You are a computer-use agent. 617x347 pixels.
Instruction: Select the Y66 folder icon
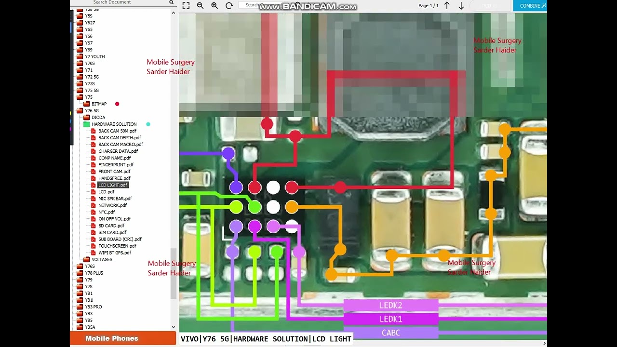point(80,36)
